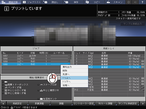Click the speaker sound icon
Screen dimensions: 146x109
click(x=135, y=2)
